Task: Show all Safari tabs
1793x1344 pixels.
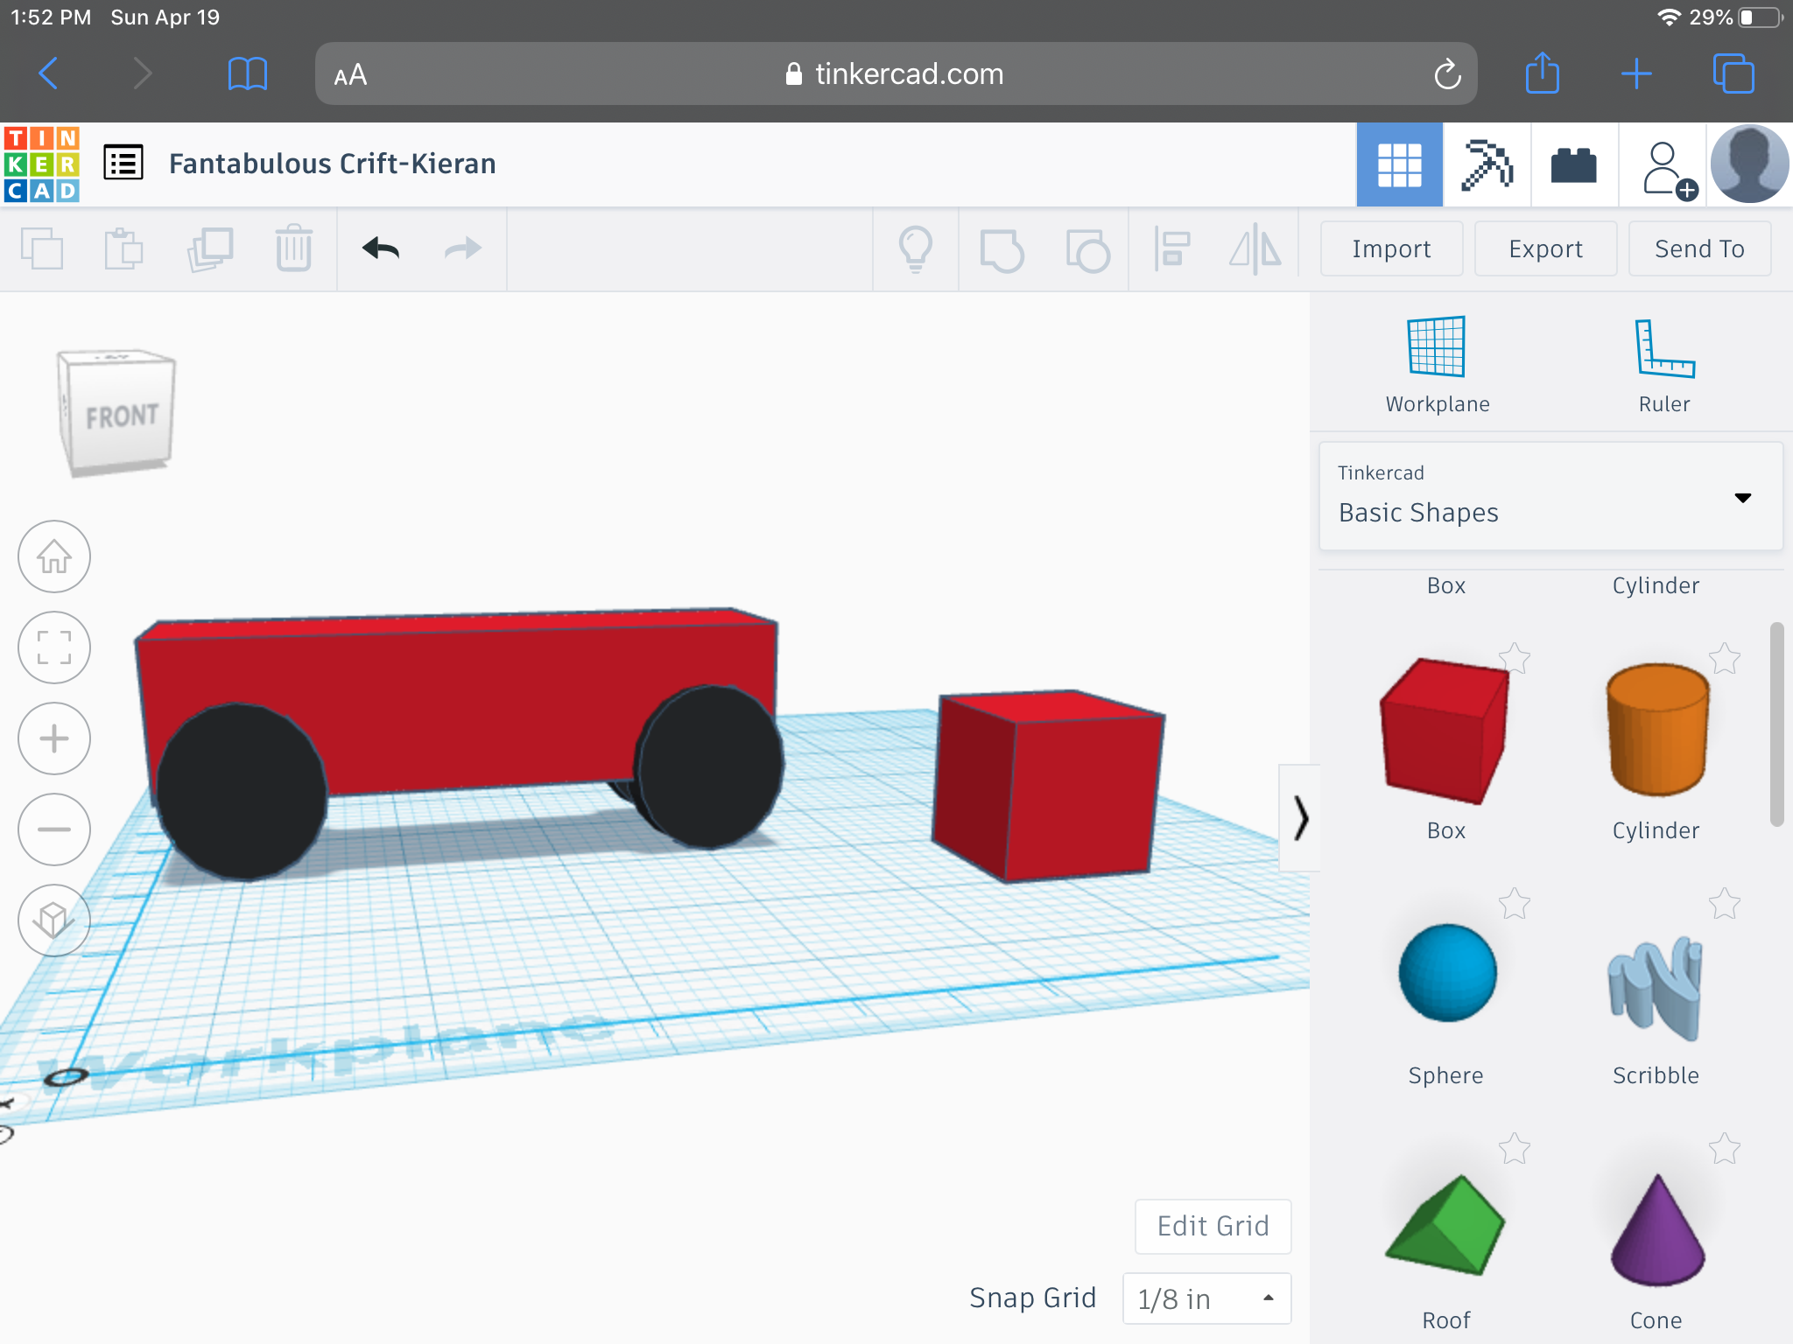Action: (x=1733, y=73)
